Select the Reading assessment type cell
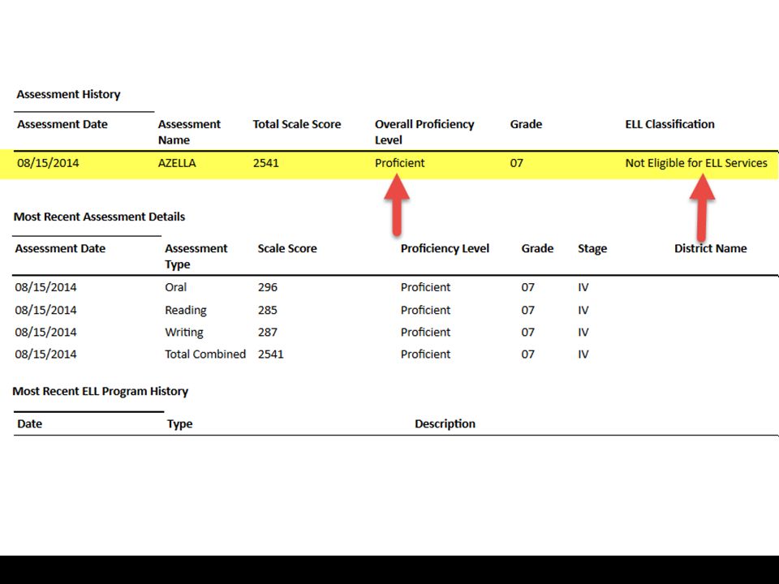779x584 pixels. [185, 311]
